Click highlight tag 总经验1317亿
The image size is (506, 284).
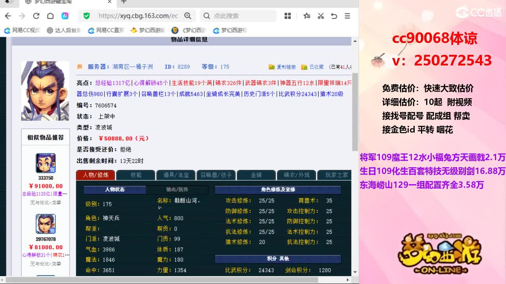(113, 83)
